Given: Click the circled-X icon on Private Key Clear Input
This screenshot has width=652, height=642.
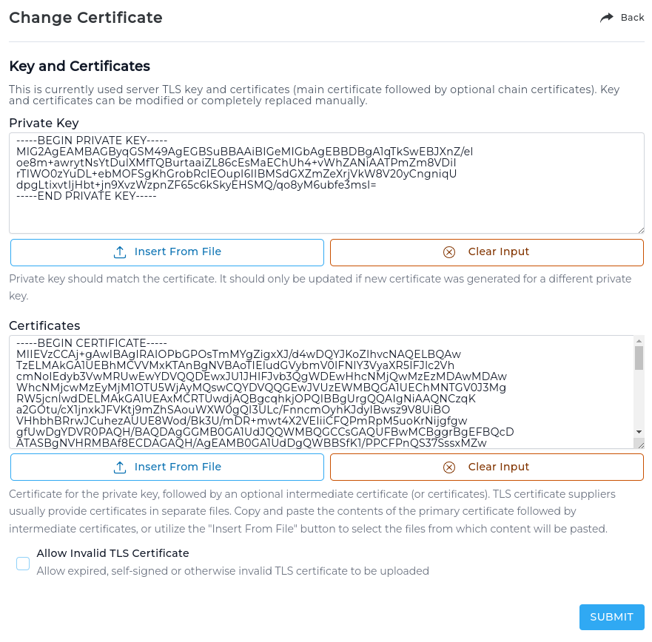Looking at the screenshot, I should click(x=449, y=252).
